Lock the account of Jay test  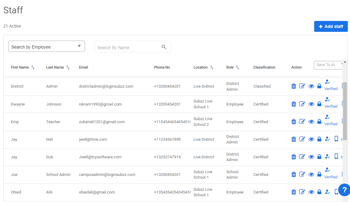tap(319, 139)
